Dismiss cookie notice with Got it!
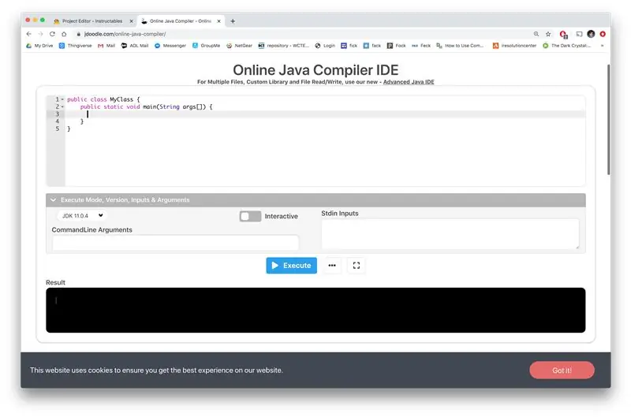 tap(562, 370)
